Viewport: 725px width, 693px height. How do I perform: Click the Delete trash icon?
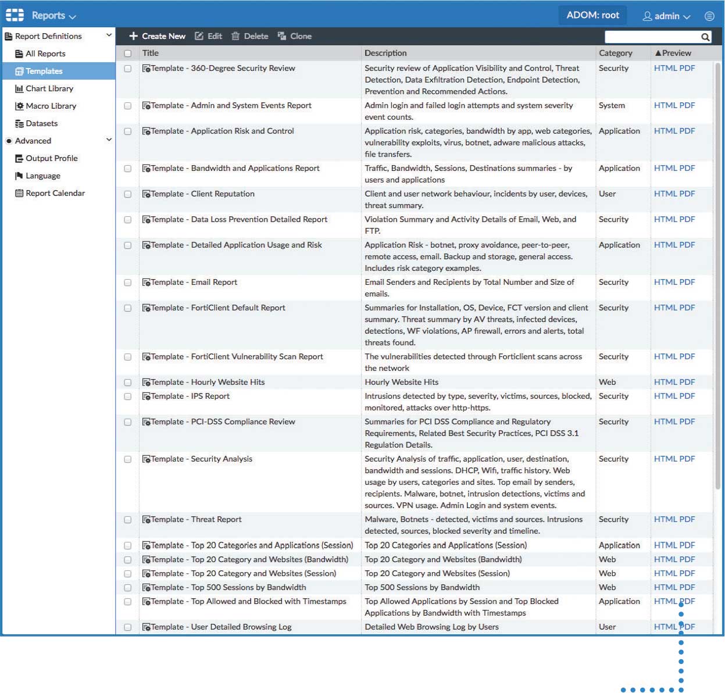click(235, 36)
